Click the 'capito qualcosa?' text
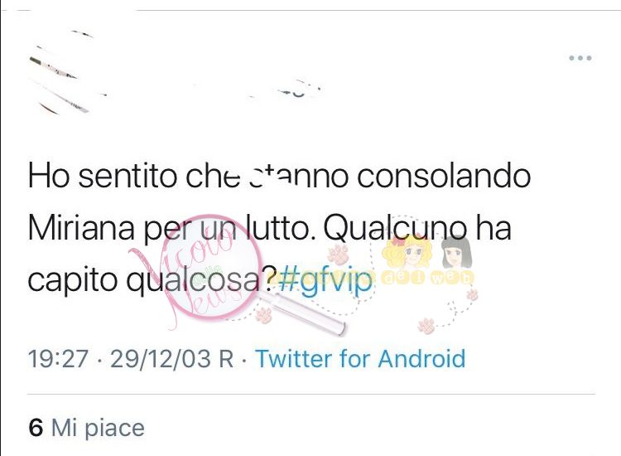 152,280
